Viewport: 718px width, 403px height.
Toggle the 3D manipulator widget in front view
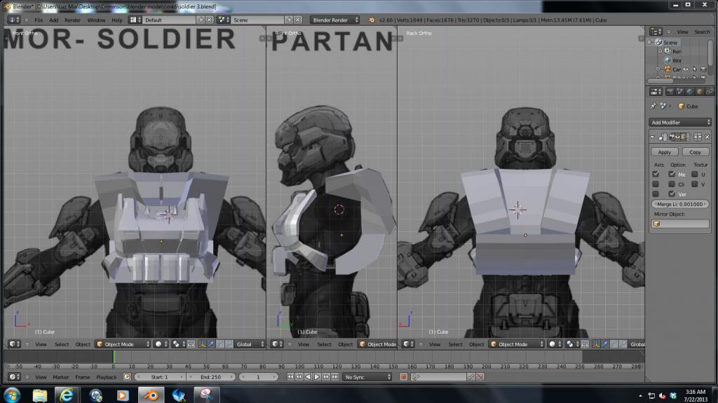[203, 344]
